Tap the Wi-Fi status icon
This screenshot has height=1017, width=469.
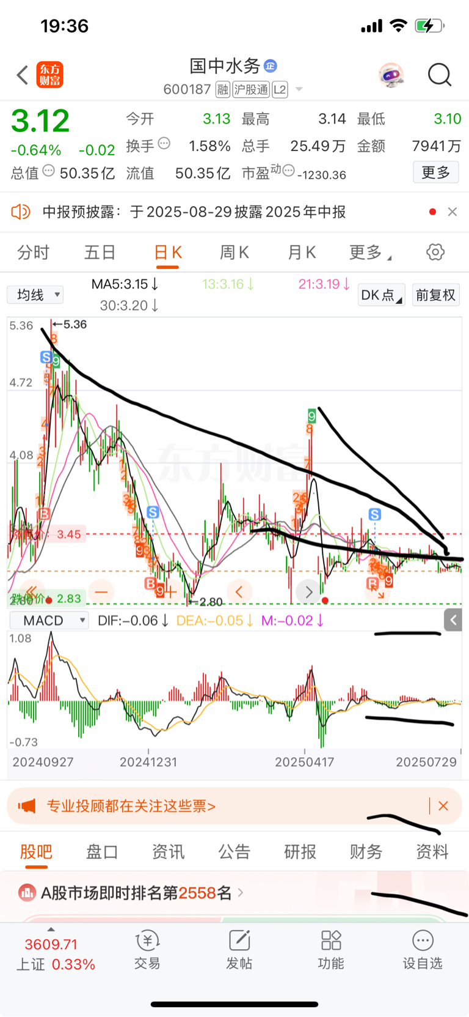pos(399,26)
